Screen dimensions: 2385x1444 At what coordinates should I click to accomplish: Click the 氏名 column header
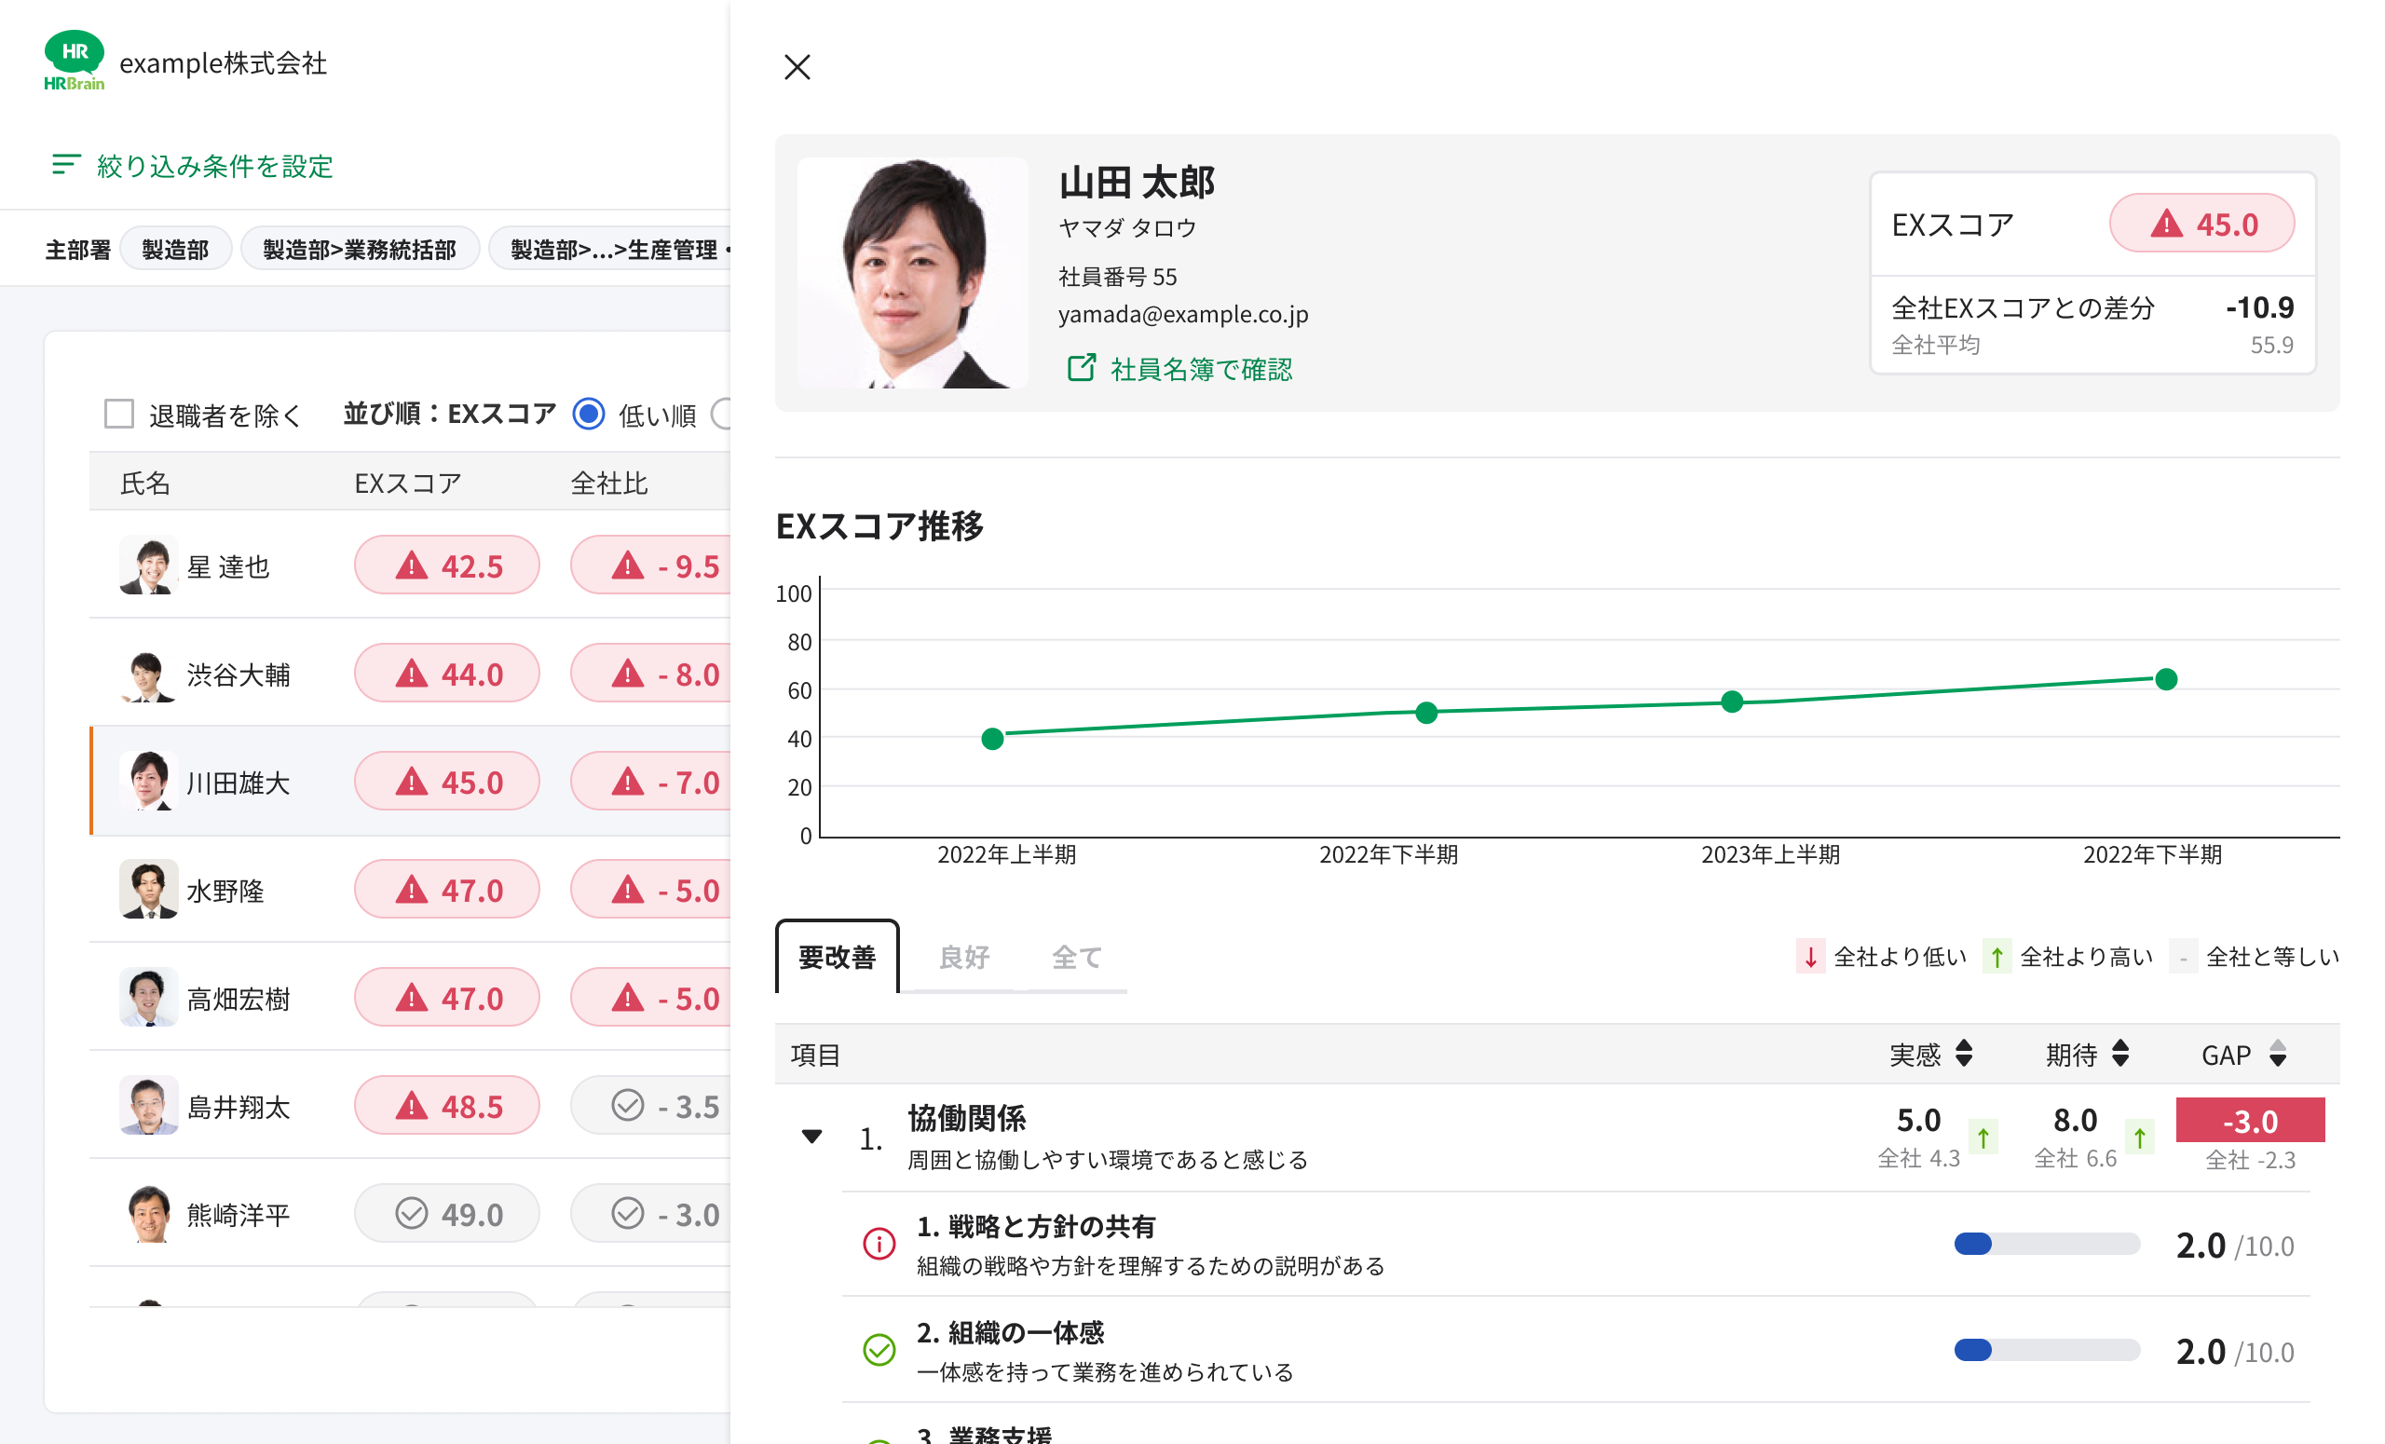click(x=145, y=483)
